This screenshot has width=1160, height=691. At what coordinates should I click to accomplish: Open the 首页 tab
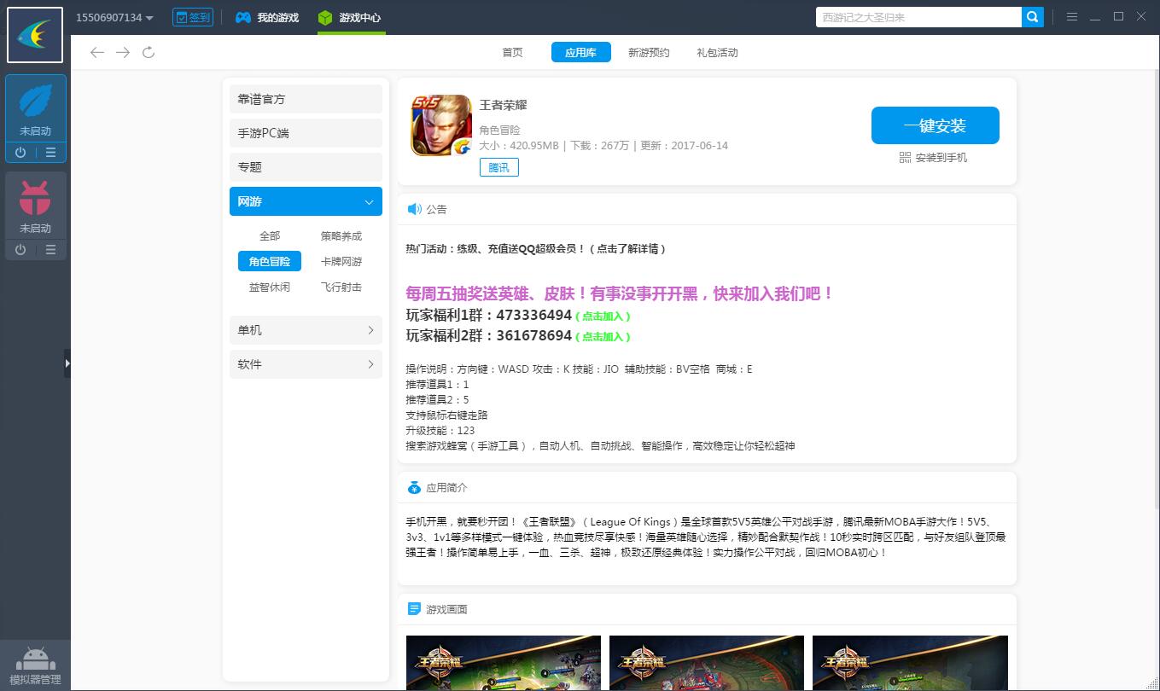point(512,53)
